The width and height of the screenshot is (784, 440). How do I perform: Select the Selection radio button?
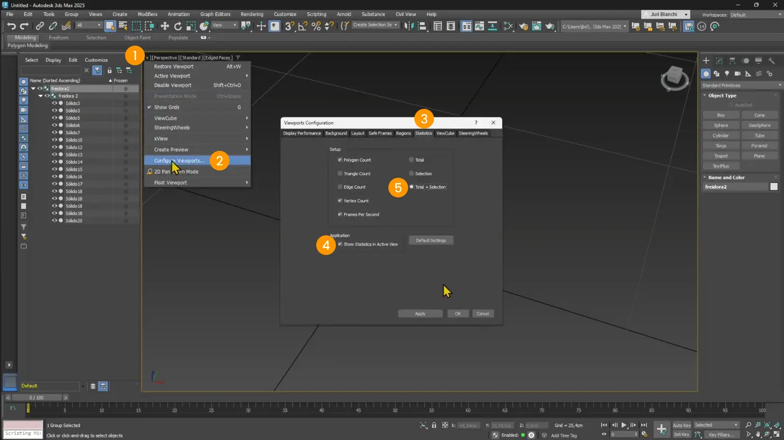(x=411, y=173)
